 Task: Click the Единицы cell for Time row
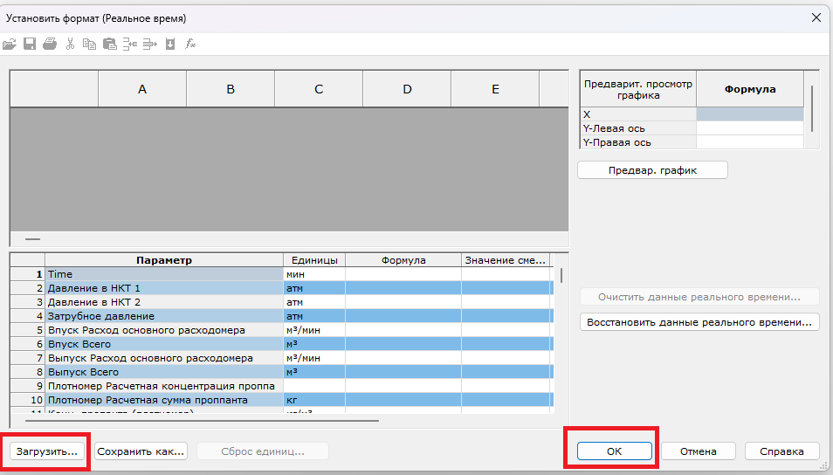click(x=314, y=274)
